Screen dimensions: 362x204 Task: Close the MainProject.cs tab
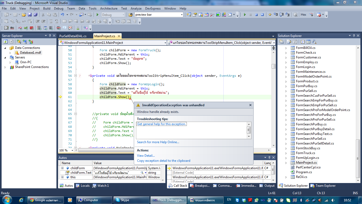[x=119, y=36]
